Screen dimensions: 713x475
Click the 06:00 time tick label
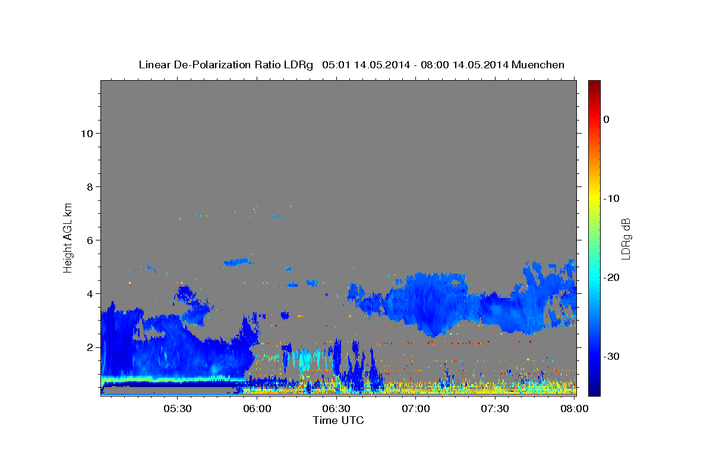[x=257, y=408]
